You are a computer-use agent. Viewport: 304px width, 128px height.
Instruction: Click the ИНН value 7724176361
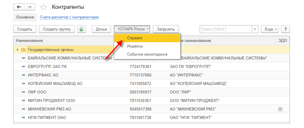tap(141, 67)
